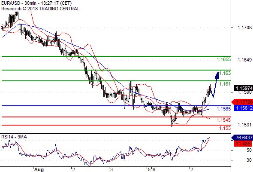The width and height of the screenshot is (253, 172).
Task: Click the red 1.153 support label
Action: click(225, 128)
